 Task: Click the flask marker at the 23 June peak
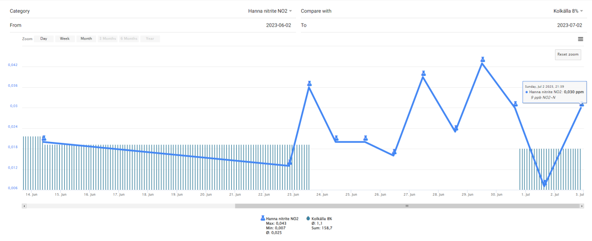coord(309,83)
